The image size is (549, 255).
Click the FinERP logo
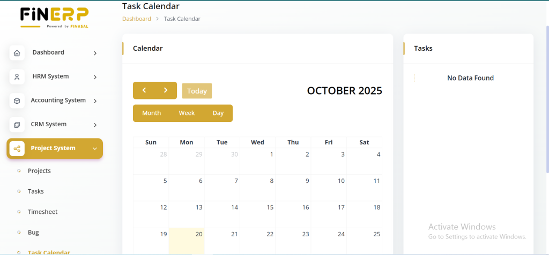(54, 18)
